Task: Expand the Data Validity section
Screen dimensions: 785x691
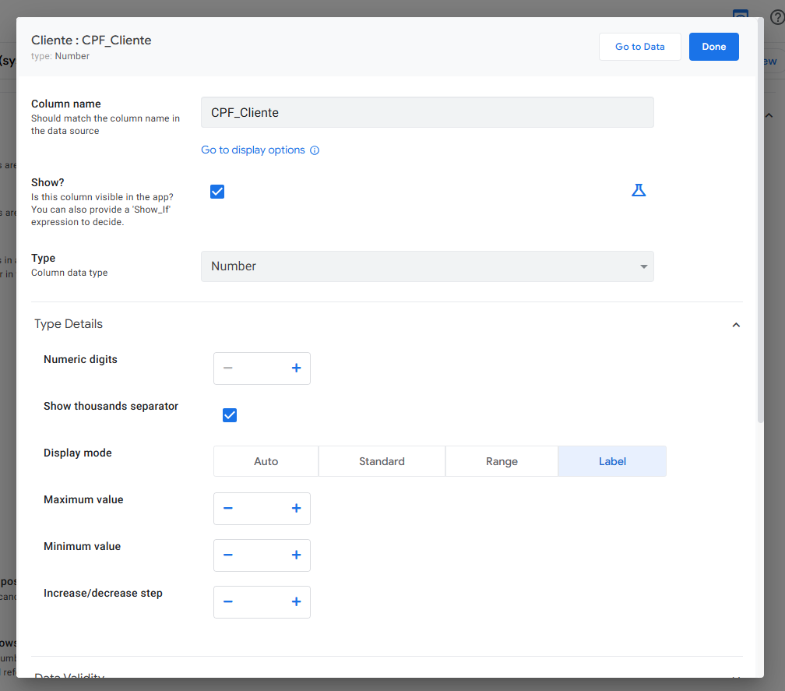Action: point(736,676)
